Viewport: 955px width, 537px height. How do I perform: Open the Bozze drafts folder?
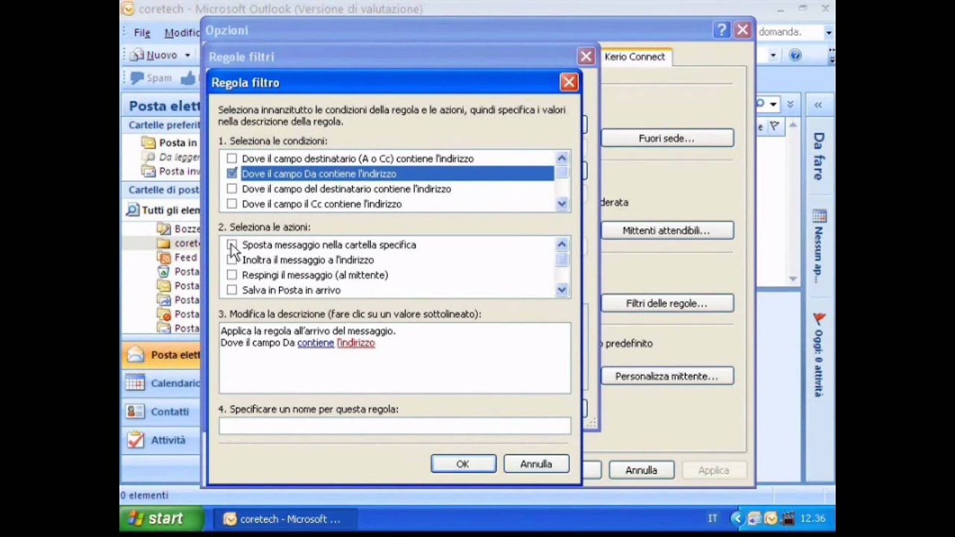point(179,229)
